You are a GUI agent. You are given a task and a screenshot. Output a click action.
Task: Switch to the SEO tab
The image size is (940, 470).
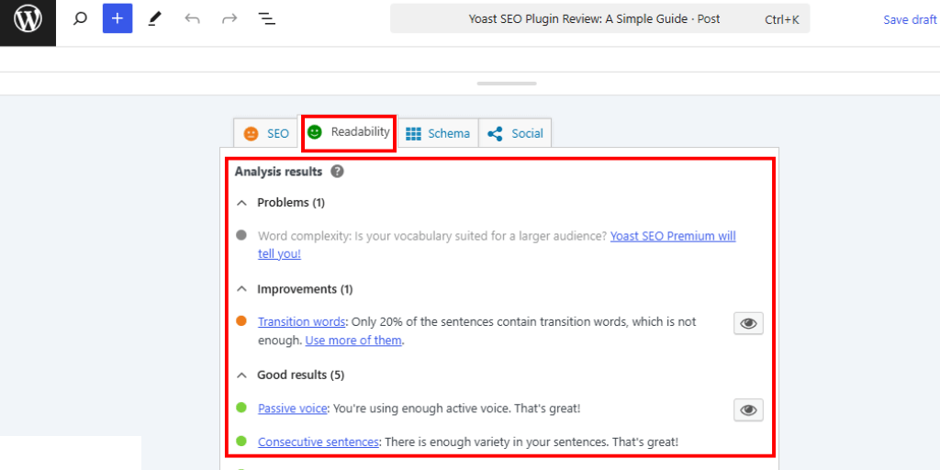point(266,133)
